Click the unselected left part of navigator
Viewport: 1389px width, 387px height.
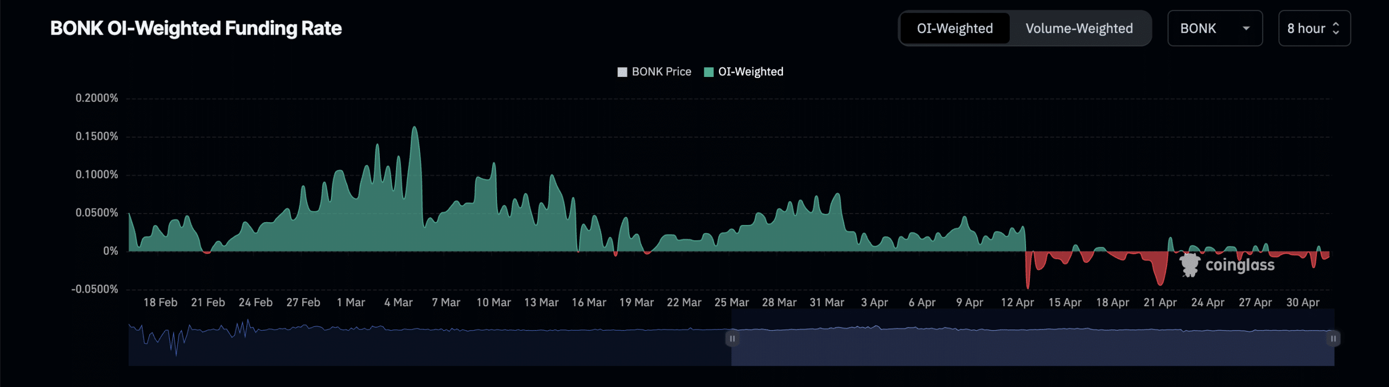click(429, 347)
